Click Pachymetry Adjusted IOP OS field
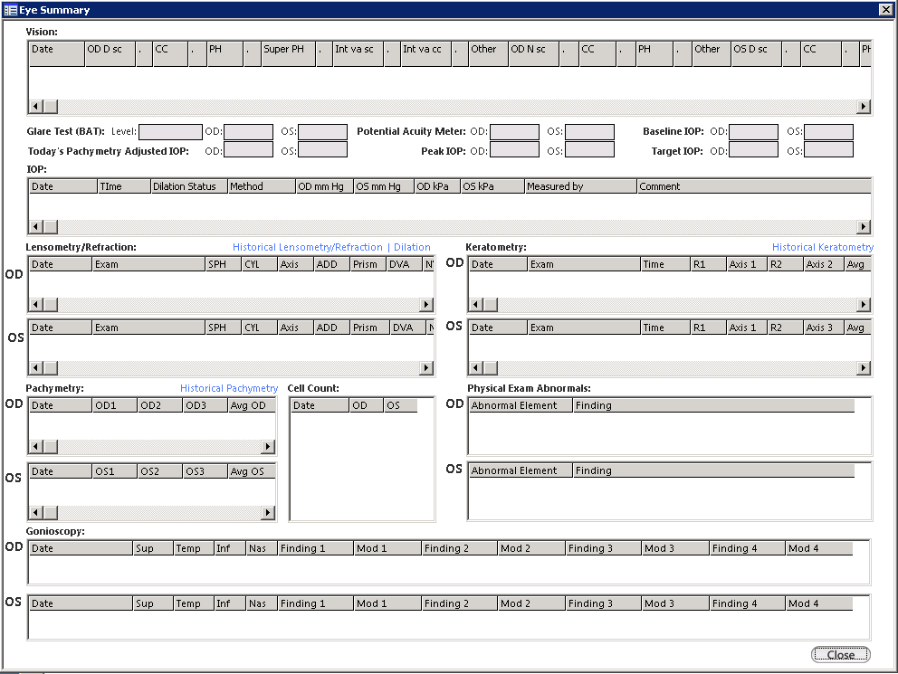Viewport: 898px width, 674px height. [x=322, y=150]
